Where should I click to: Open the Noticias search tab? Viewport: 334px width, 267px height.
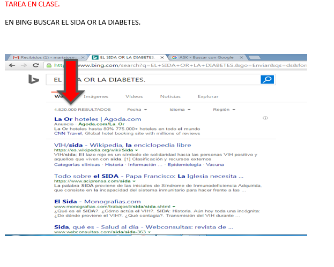170,96
